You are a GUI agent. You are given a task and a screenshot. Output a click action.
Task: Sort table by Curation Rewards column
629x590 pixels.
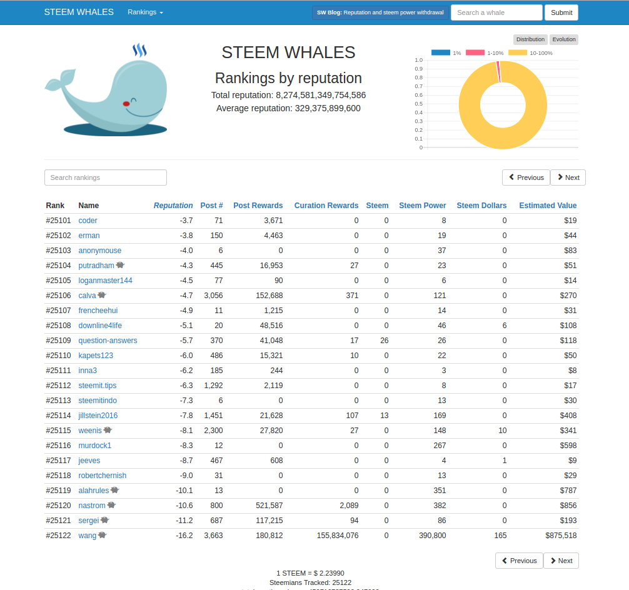326,206
